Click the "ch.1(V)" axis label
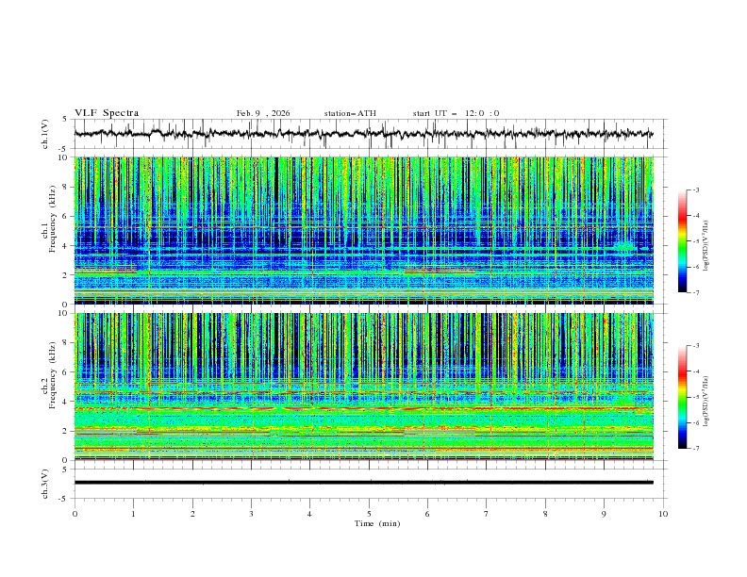This screenshot has height=577, width=747. [45, 134]
